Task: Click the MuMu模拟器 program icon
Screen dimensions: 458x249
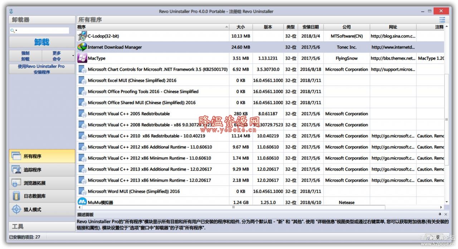Action: (82, 202)
